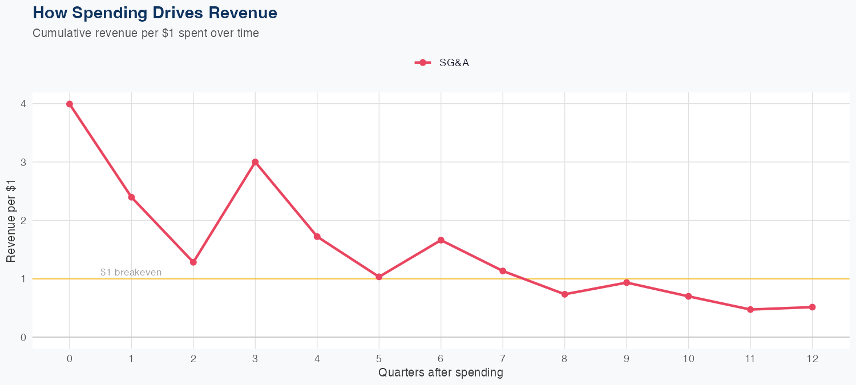This screenshot has width=856, height=385.
Task: Click the data point at quarter 9
Action: 627,282
